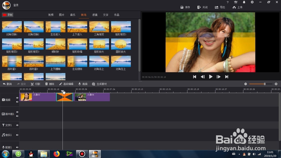Select the 圆形放大 transition thumbnail
The width and height of the screenshot is (281, 158).
[121, 46]
